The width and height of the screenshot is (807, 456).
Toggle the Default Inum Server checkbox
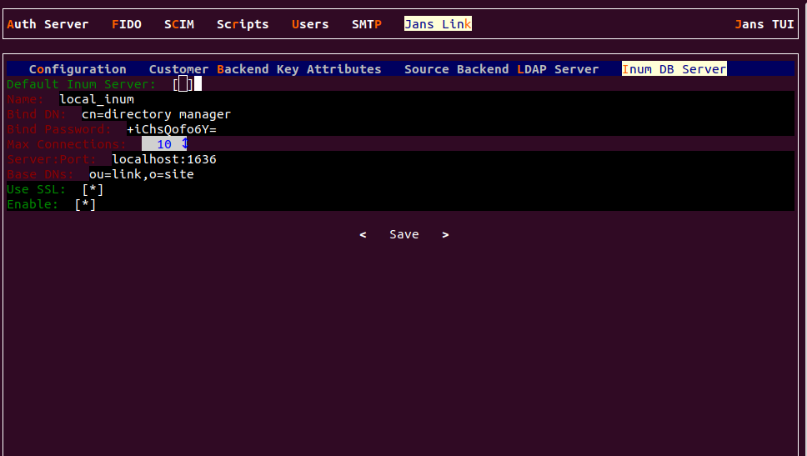pos(183,84)
